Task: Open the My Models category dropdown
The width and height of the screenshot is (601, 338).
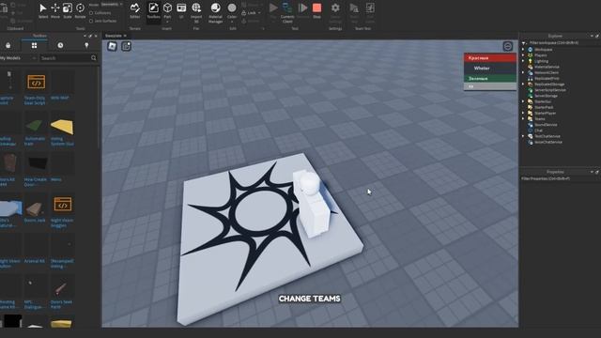Action: (x=18, y=58)
